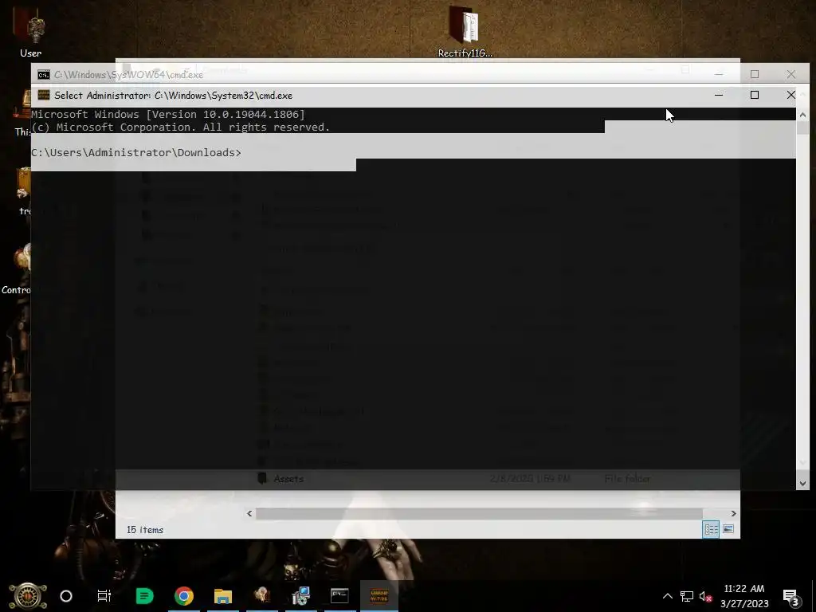The width and height of the screenshot is (816, 612).
Task: Maximize the Administrator System32 cmd window
Action: 755,95
